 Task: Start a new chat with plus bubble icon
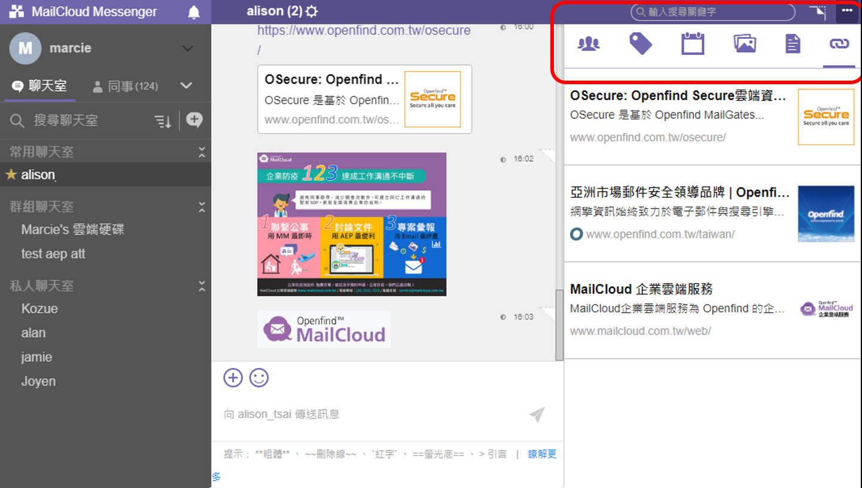point(194,120)
